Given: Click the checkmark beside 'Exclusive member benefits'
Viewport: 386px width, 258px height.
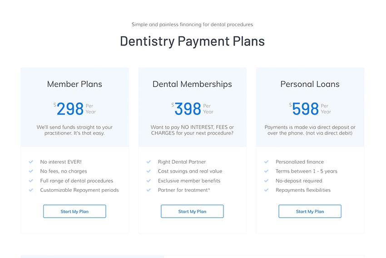Looking at the screenshot, I should point(148,181).
